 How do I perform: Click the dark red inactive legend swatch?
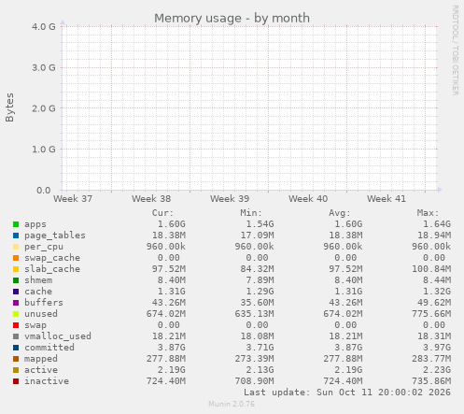pos(16,381)
